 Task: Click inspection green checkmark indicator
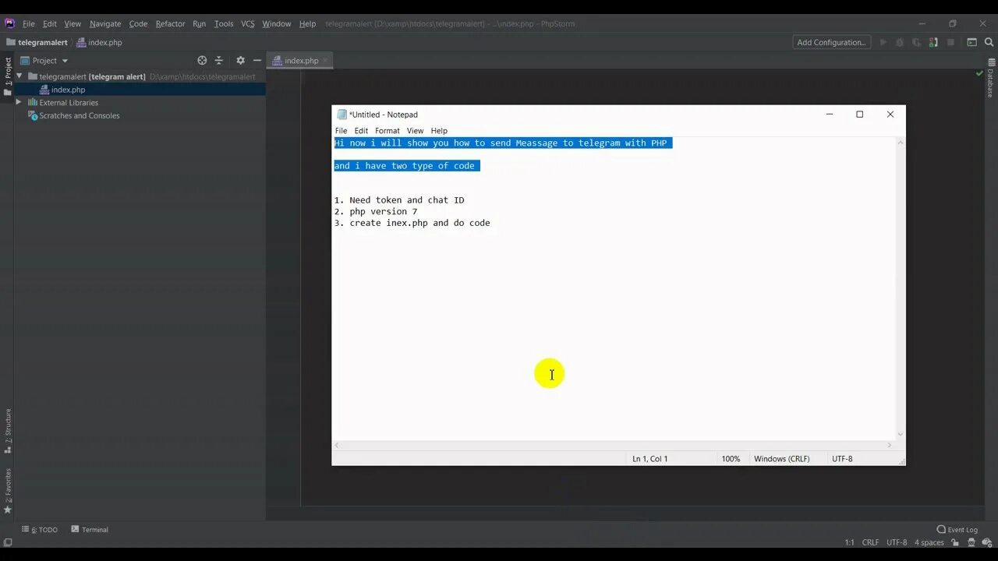pyautogui.click(x=980, y=73)
